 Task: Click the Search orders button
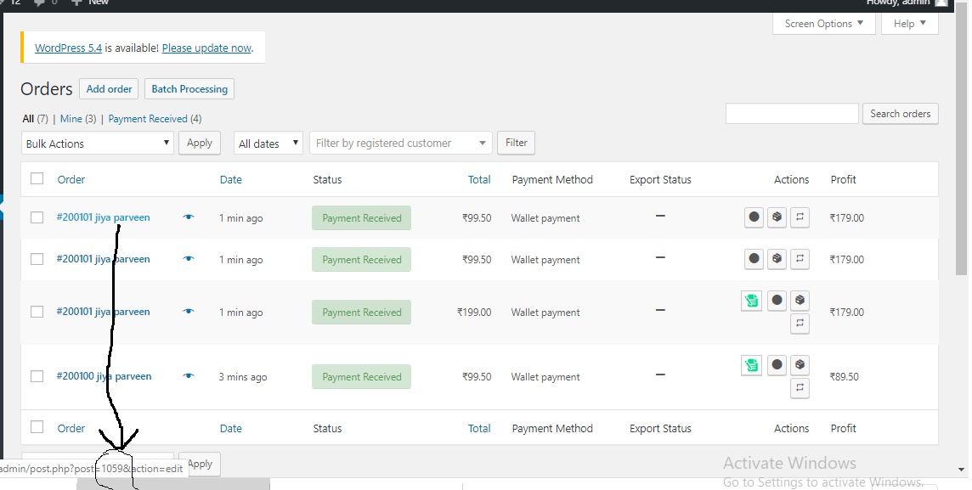click(x=900, y=113)
